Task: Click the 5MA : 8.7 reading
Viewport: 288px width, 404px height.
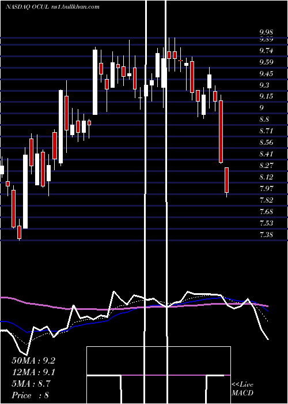Action: [x=31, y=384]
